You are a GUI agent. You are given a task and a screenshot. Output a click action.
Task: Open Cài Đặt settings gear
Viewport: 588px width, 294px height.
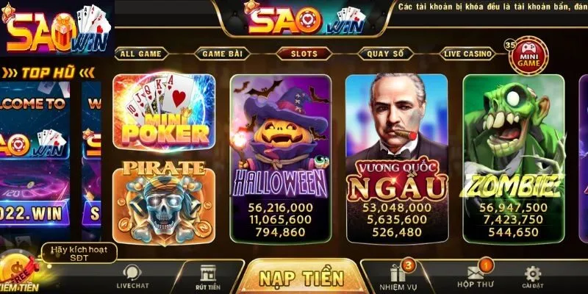[x=533, y=273]
